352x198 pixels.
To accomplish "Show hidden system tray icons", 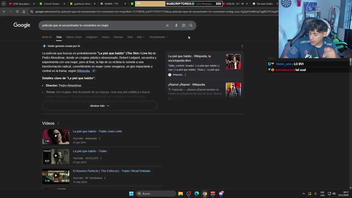I will pyautogui.click(x=304, y=194).
